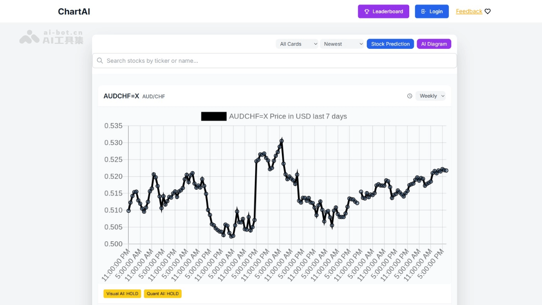
Task: Click the ChartAI logo title
Action: pyautogui.click(x=74, y=12)
